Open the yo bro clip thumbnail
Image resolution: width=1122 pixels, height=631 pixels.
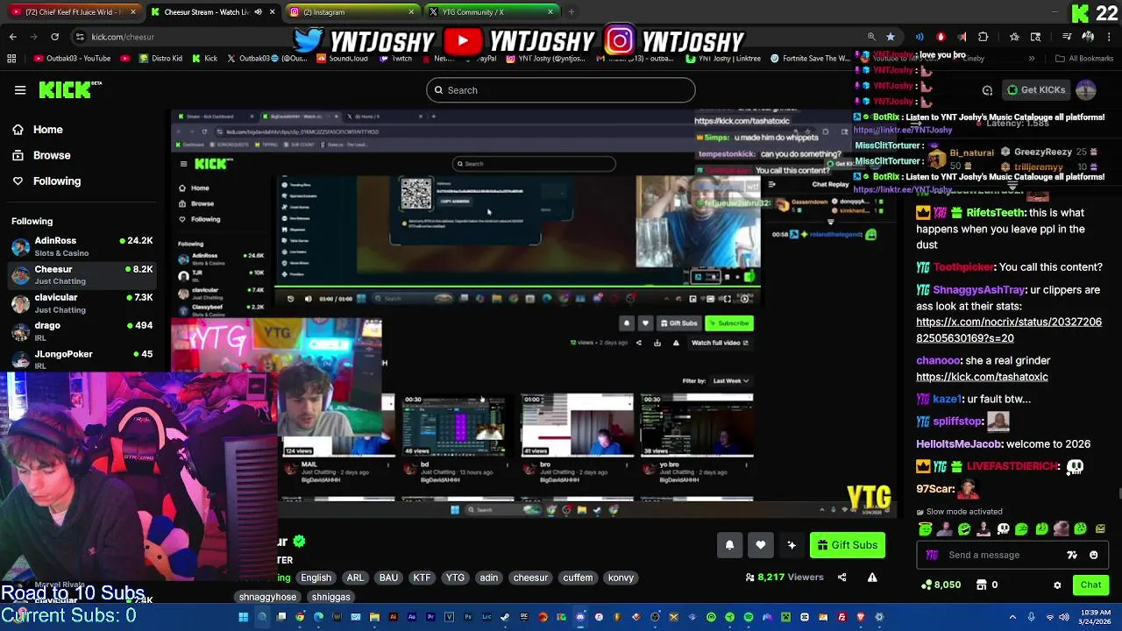pyautogui.click(x=697, y=425)
